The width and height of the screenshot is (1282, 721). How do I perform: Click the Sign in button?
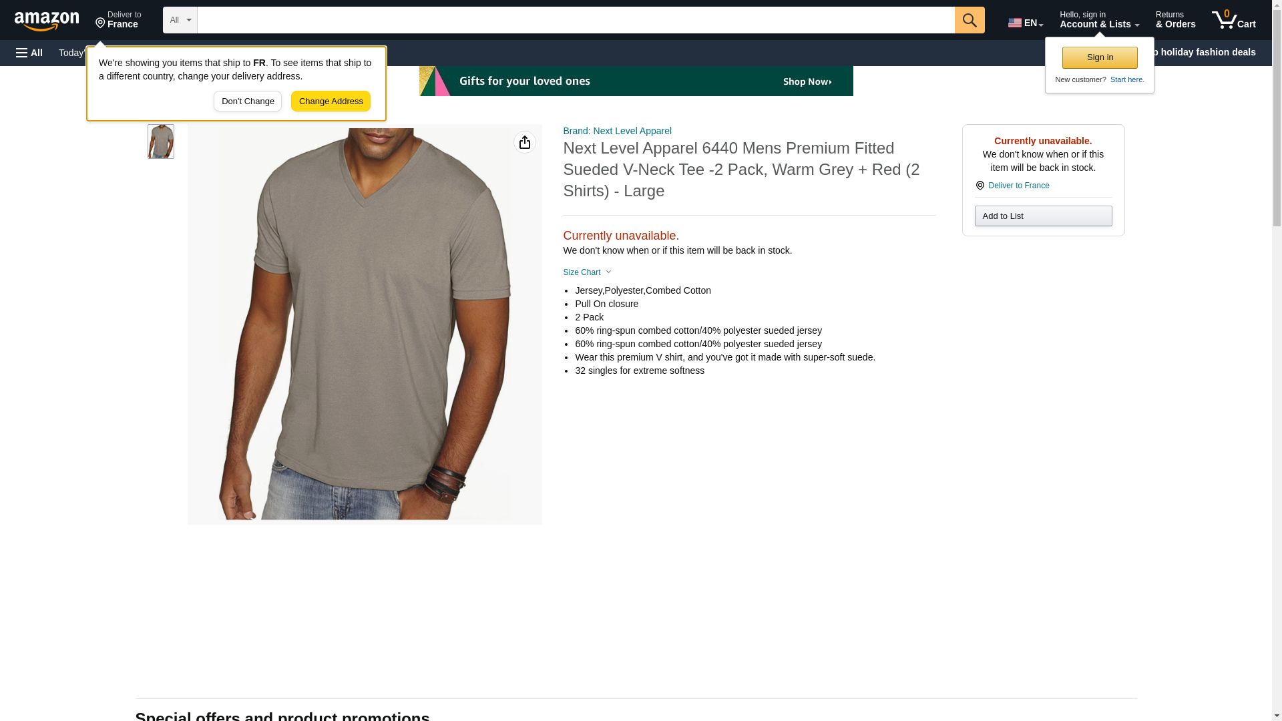1100,57
